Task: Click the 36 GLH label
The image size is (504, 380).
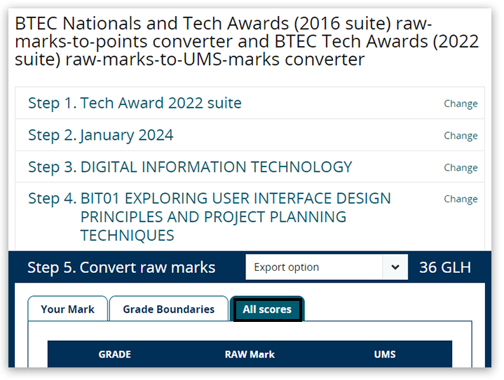Action: coord(445,267)
